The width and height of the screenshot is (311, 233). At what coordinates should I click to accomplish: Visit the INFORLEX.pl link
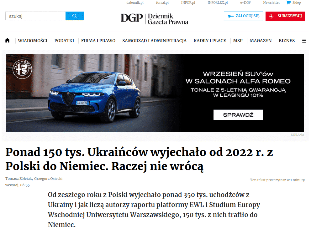tap(218, 3)
